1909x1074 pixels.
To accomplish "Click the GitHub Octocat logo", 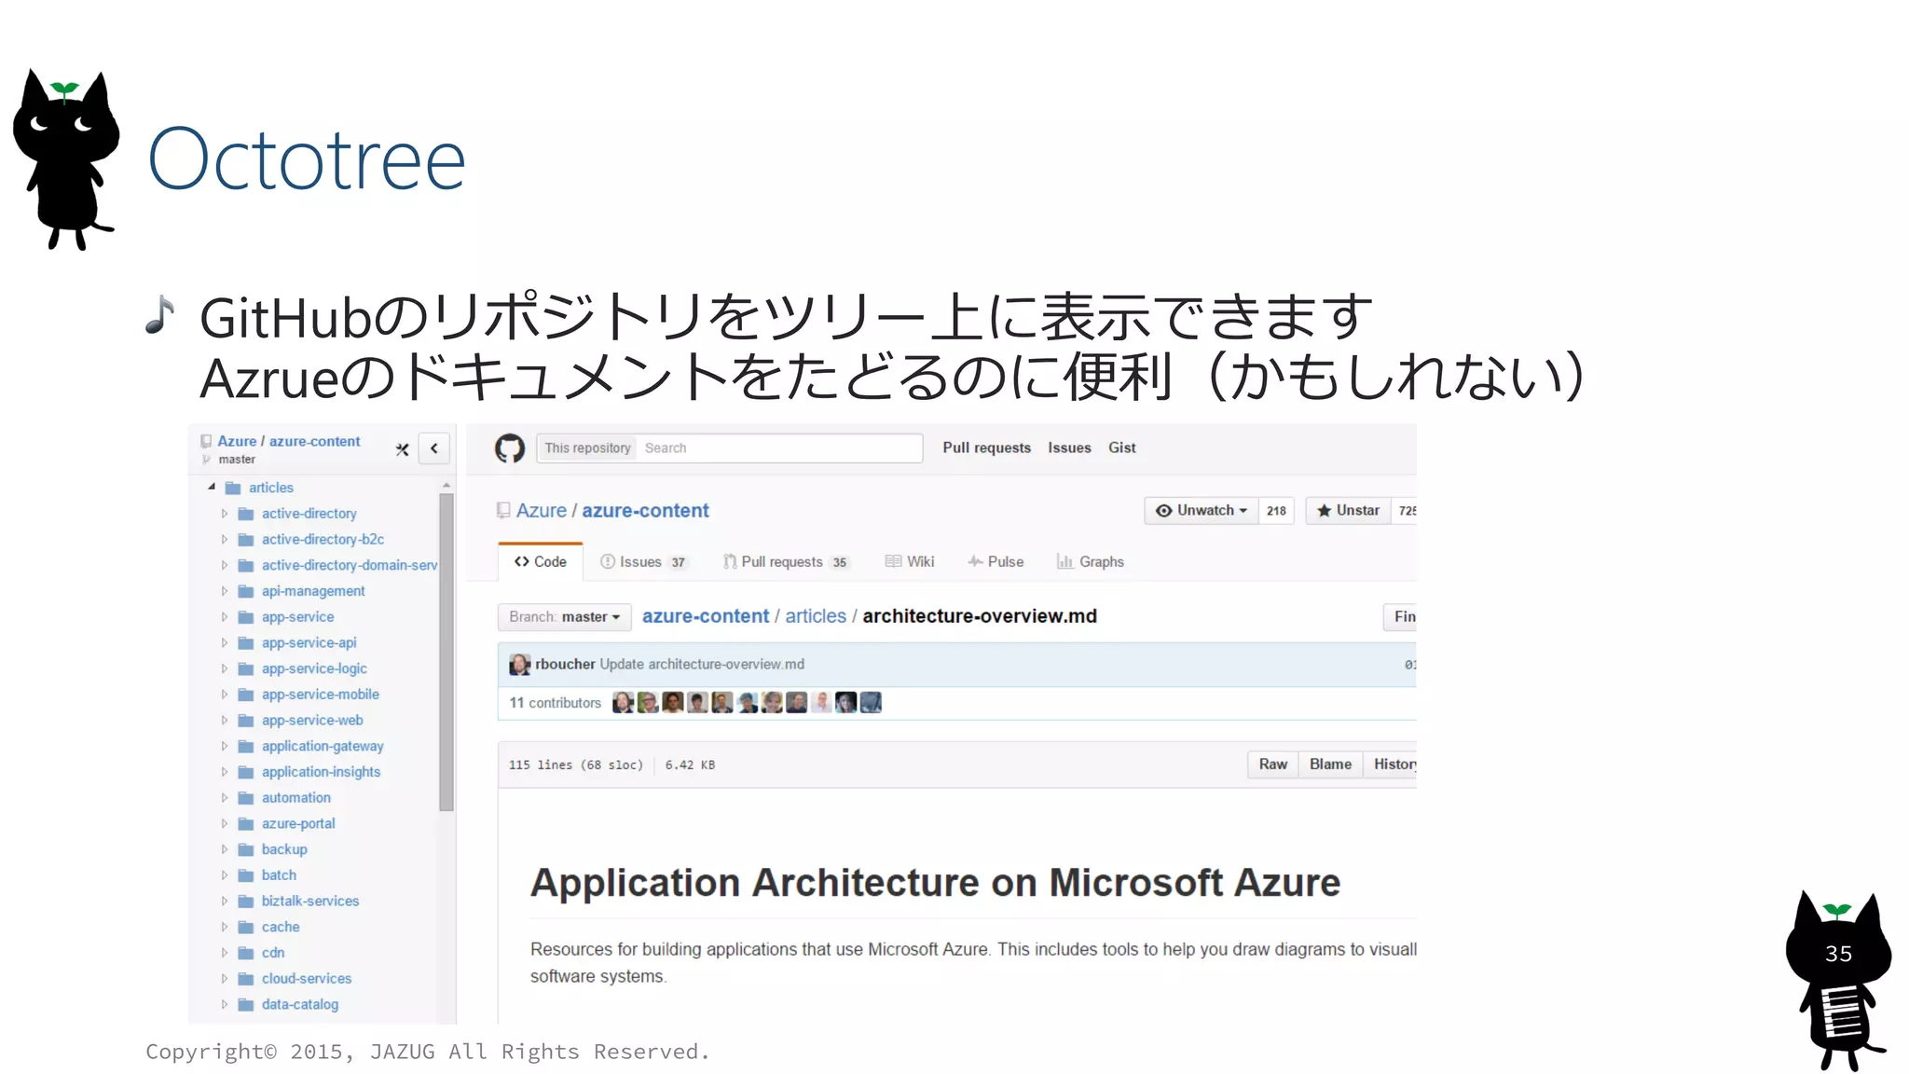I will pos(509,448).
